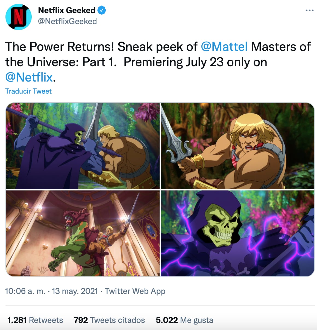Click the Twitter Web App source link
This screenshot has height=330, width=317.
click(x=135, y=291)
